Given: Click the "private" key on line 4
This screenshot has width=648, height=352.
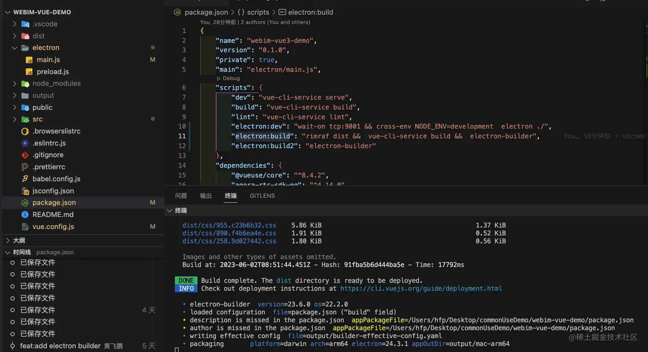Looking at the screenshot, I should 233,60.
